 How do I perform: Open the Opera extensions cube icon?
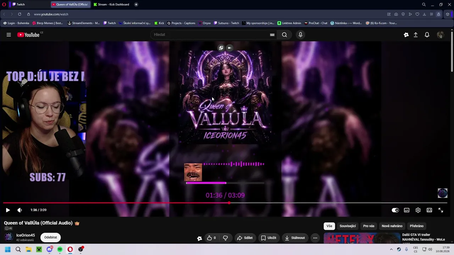(x=448, y=14)
